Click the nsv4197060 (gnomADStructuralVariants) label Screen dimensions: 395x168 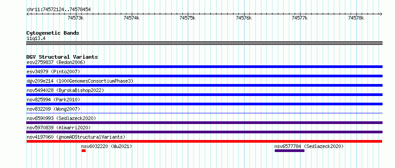(76, 137)
